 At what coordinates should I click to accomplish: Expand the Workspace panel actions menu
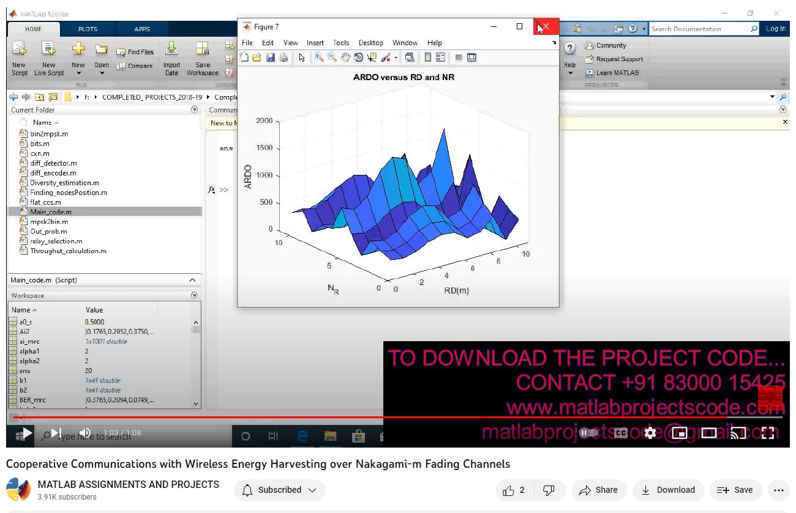click(x=195, y=295)
